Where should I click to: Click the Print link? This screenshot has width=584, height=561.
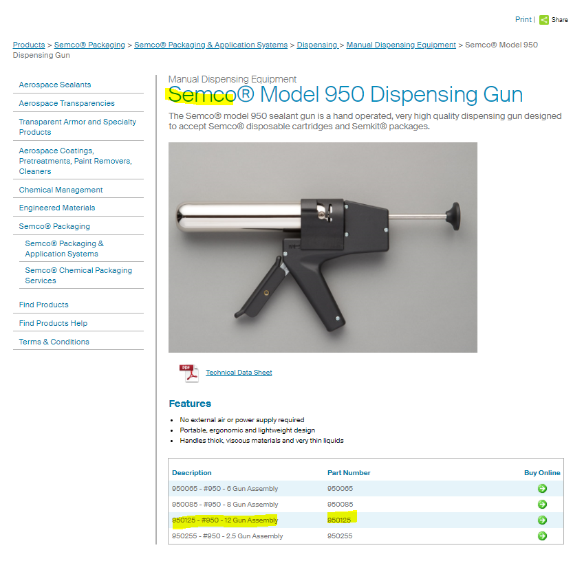523,19
